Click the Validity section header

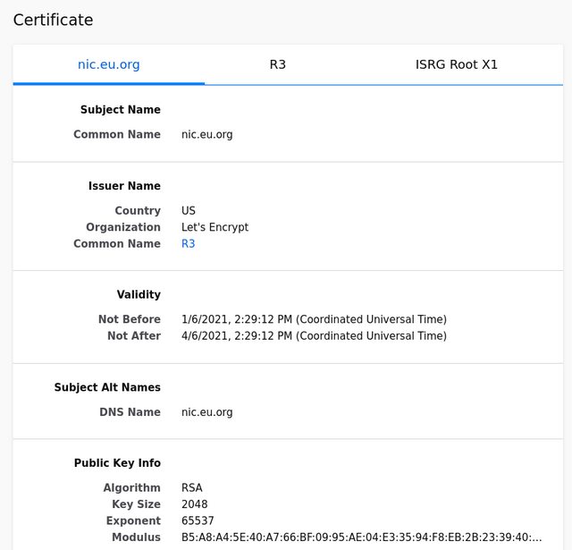point(139,294)
